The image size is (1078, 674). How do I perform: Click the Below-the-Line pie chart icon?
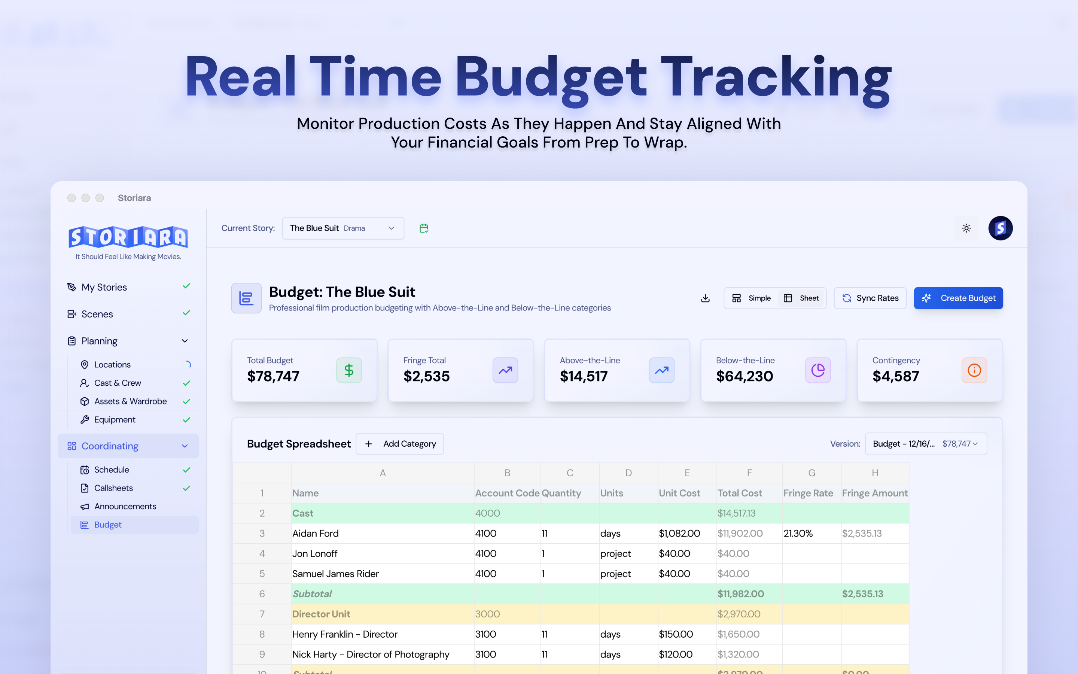[817, 370]
